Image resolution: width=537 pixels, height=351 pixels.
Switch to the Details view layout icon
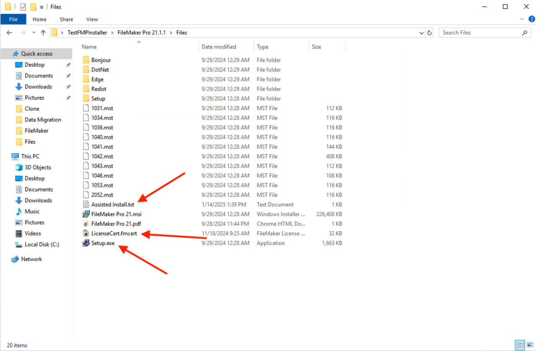click(521, 346)
